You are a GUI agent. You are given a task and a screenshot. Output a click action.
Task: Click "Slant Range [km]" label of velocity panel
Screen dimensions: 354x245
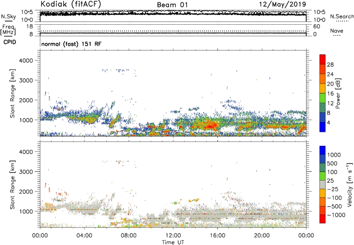[x=12, y=185]
